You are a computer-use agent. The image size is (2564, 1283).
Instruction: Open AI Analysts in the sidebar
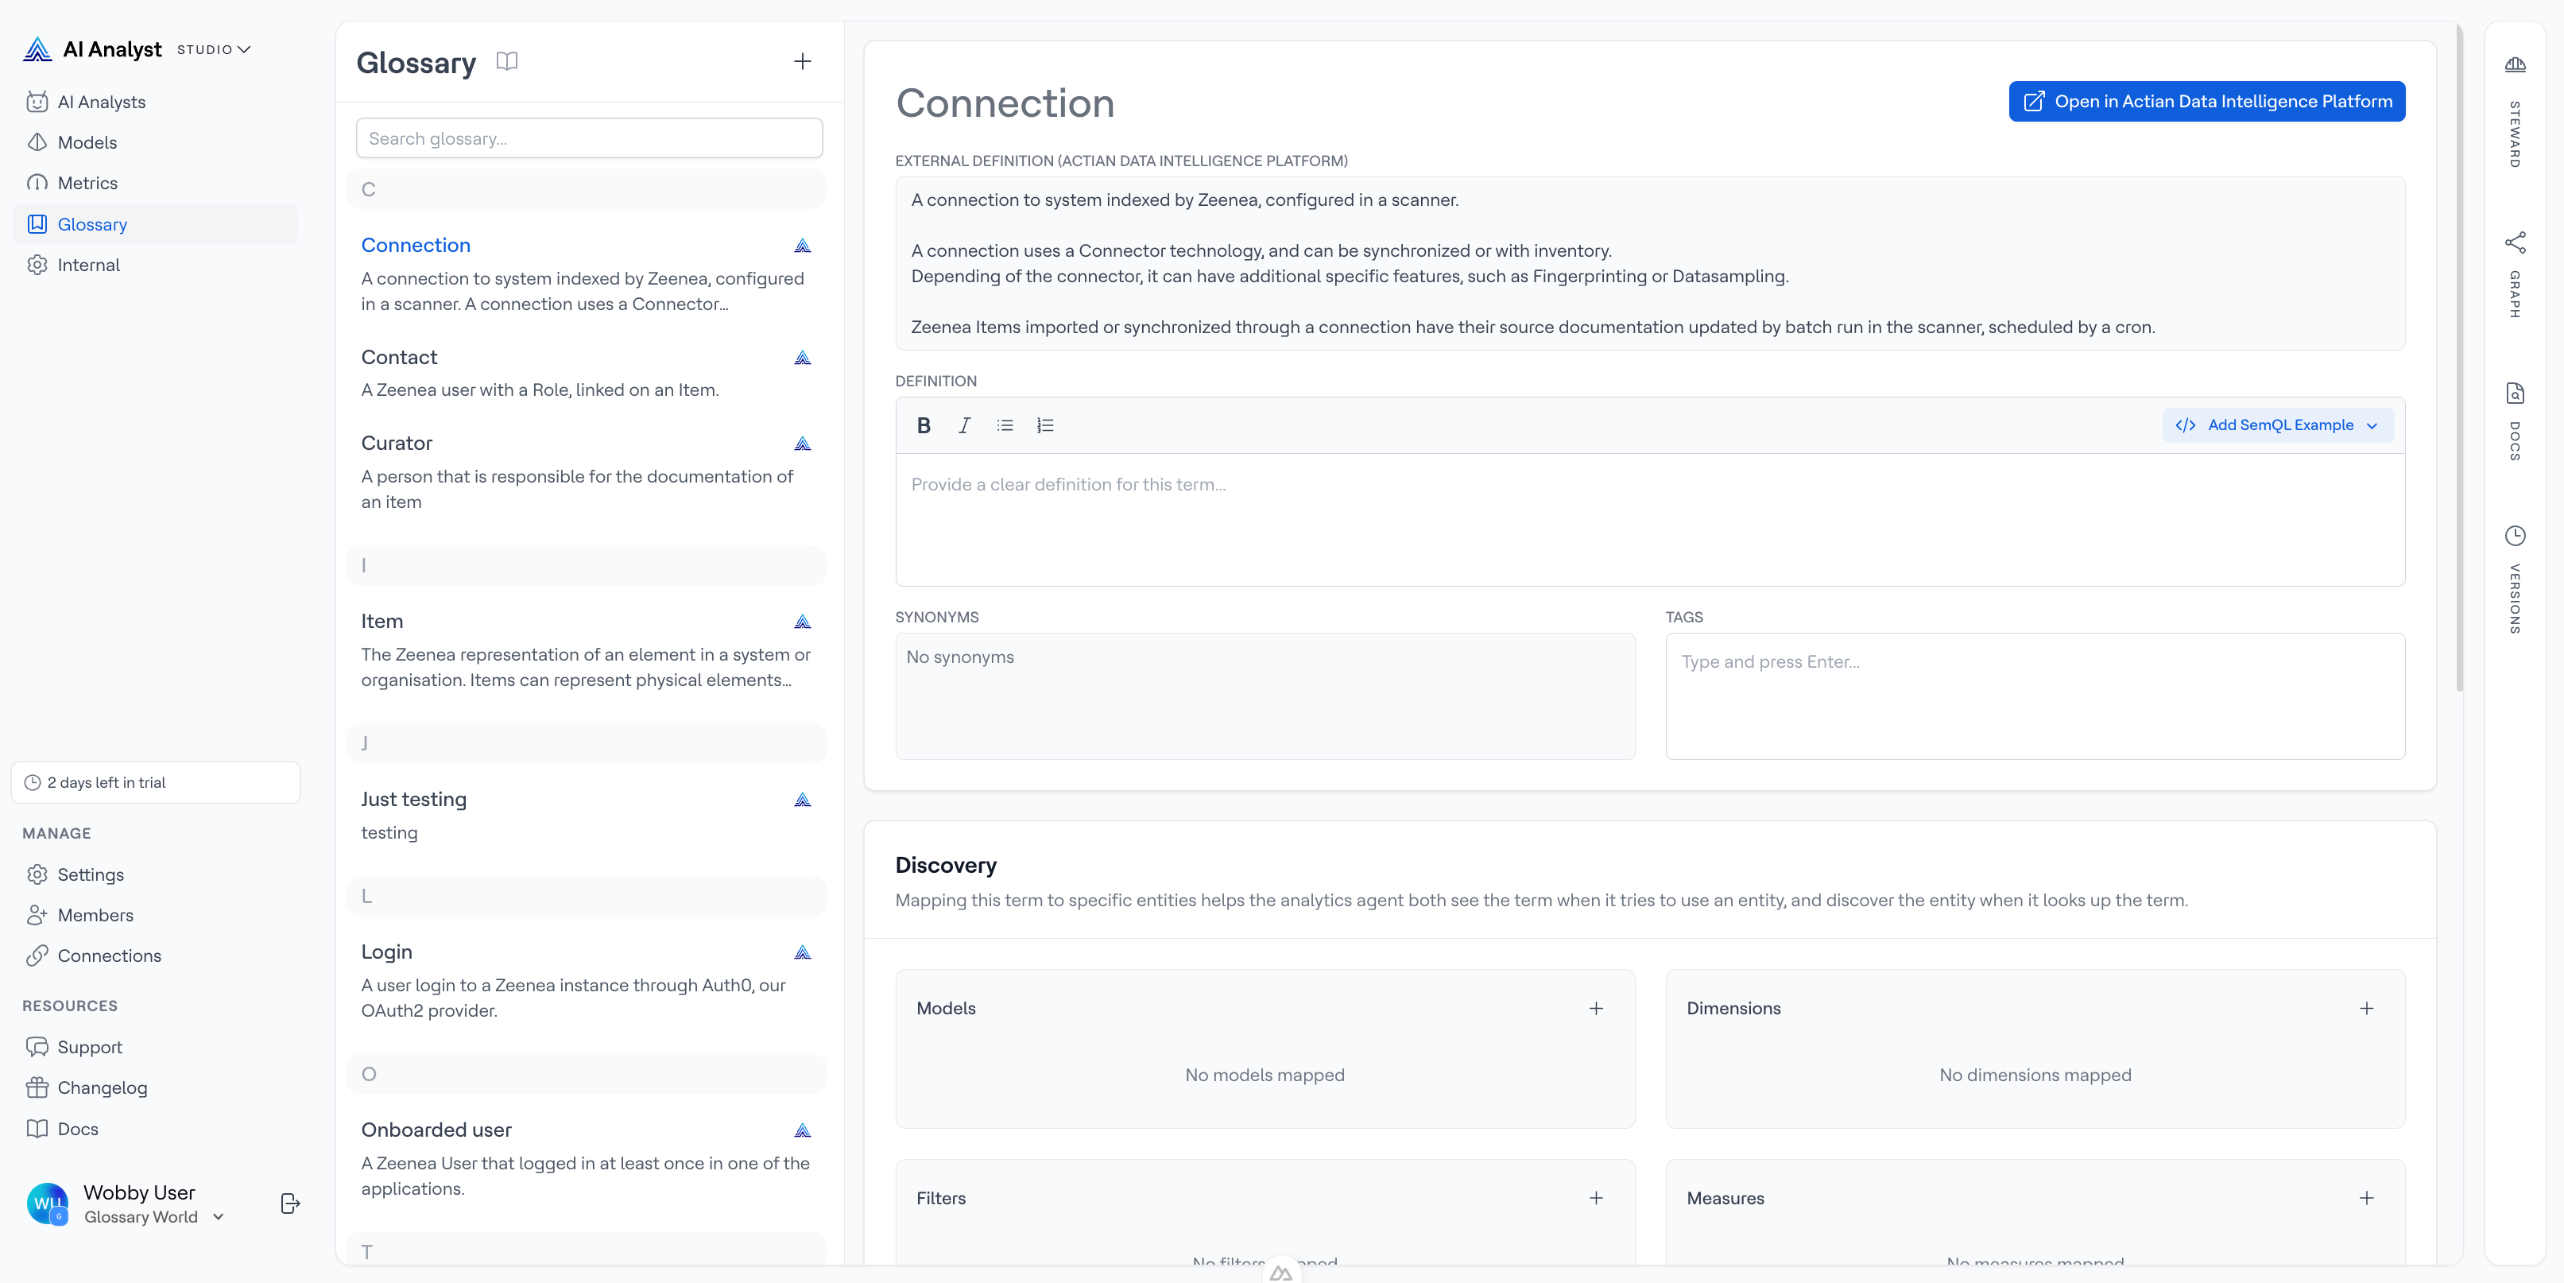(x=100, y=103)
